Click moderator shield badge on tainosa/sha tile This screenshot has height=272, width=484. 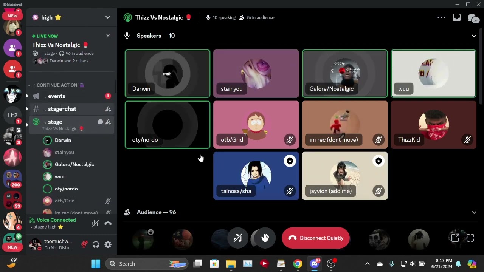point(290,161)
